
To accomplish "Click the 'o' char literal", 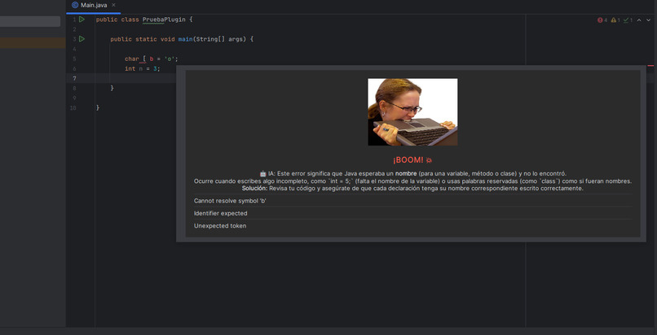I will tap(170, 59).
